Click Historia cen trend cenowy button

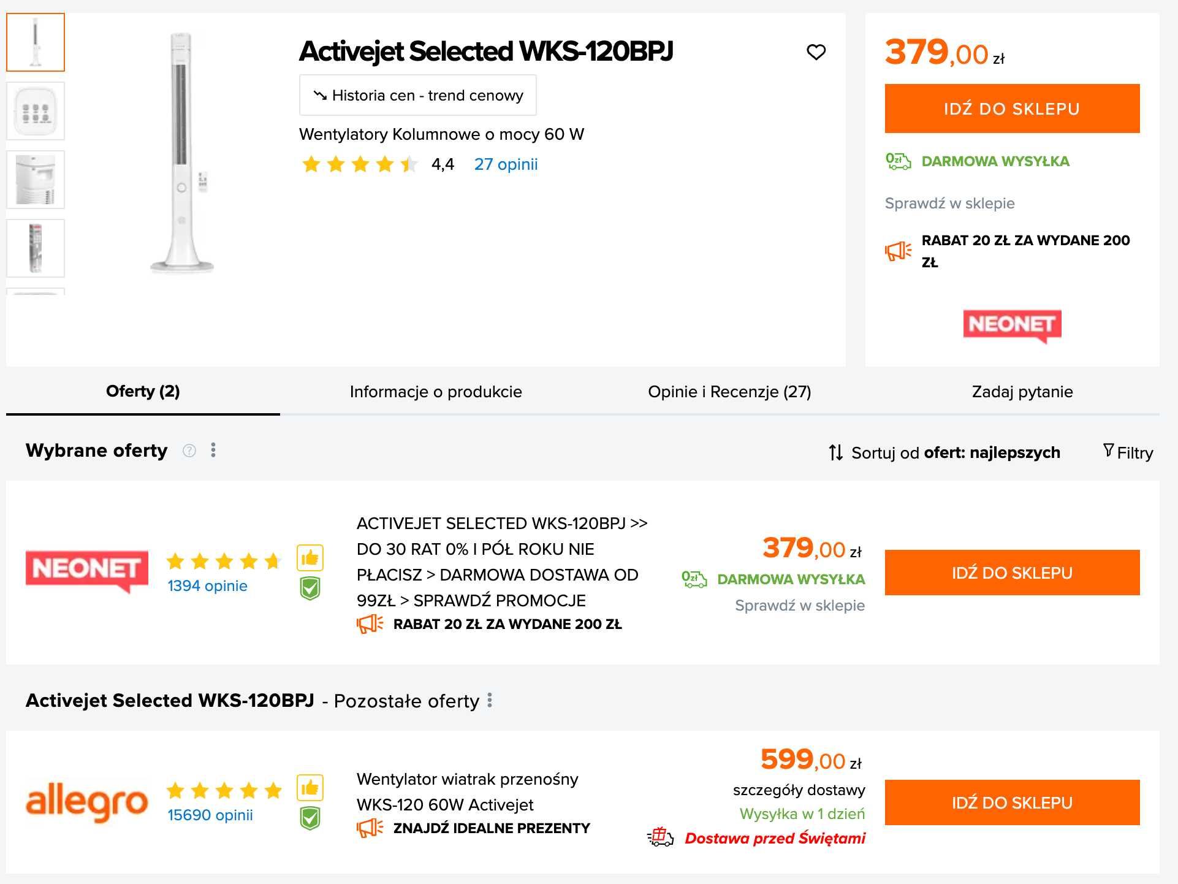[x=418, y=95]
